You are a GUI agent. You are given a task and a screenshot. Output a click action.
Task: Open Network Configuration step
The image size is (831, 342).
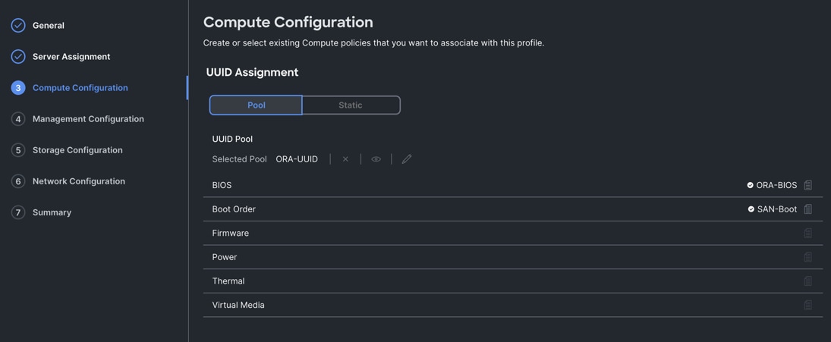coord(78,181)
